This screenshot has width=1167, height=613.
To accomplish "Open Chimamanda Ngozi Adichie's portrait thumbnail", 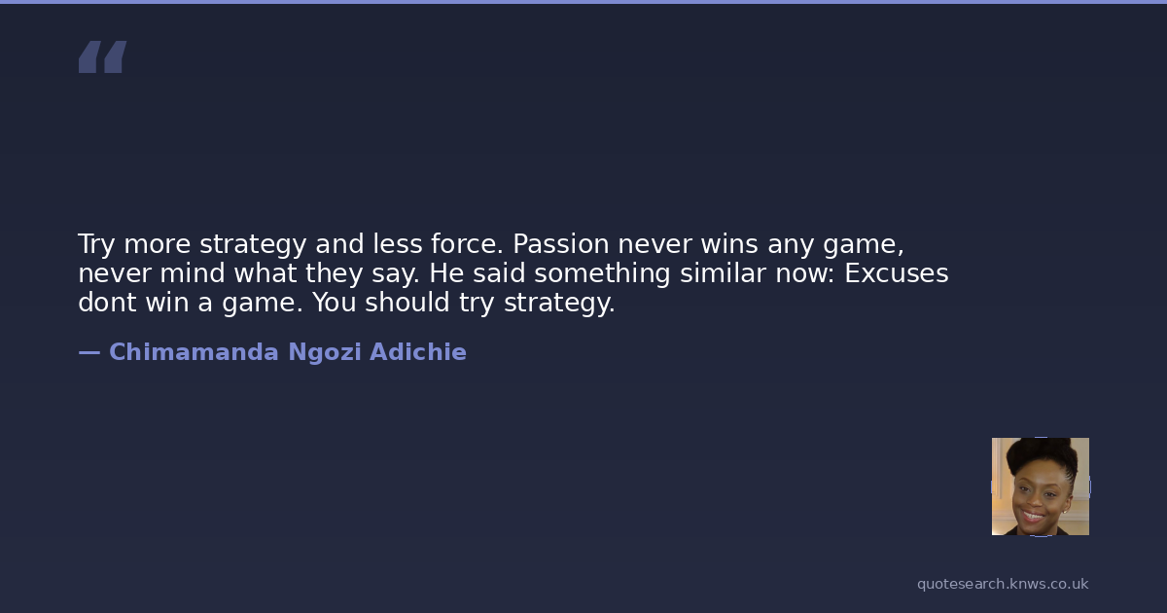I will [x=1040, y=487].
